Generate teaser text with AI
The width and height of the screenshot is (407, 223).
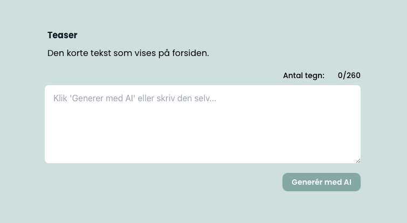tap(321, 182)
